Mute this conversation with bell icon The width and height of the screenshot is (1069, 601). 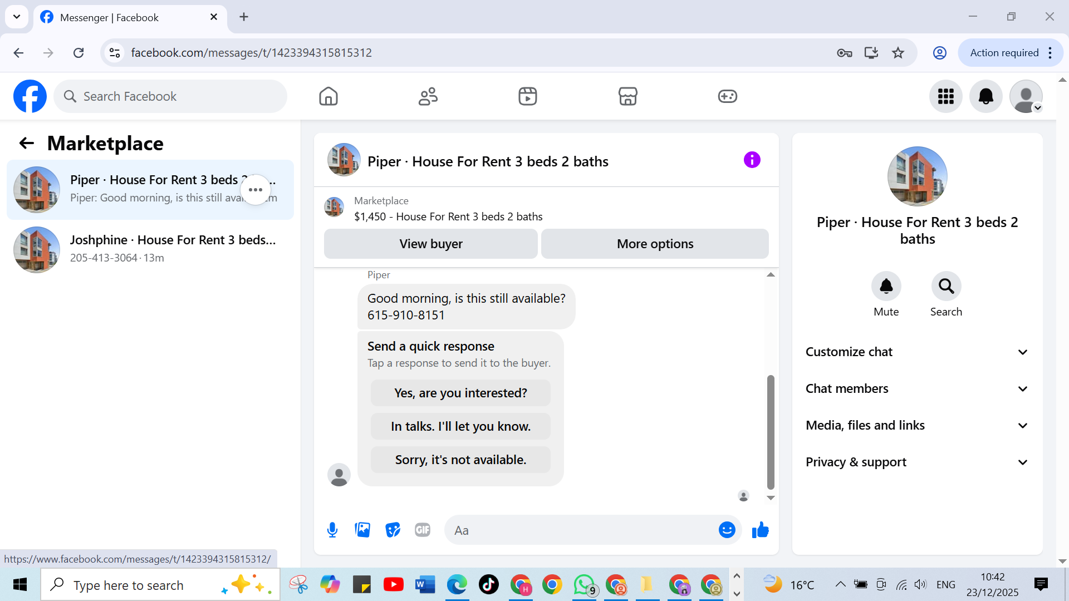(x=886, y=286)
